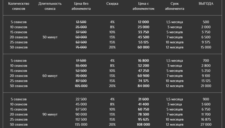The height and width of the screenshot is (128, 225).
Task: Click the crossed-out price 12 500
Action: pos(81,22)
